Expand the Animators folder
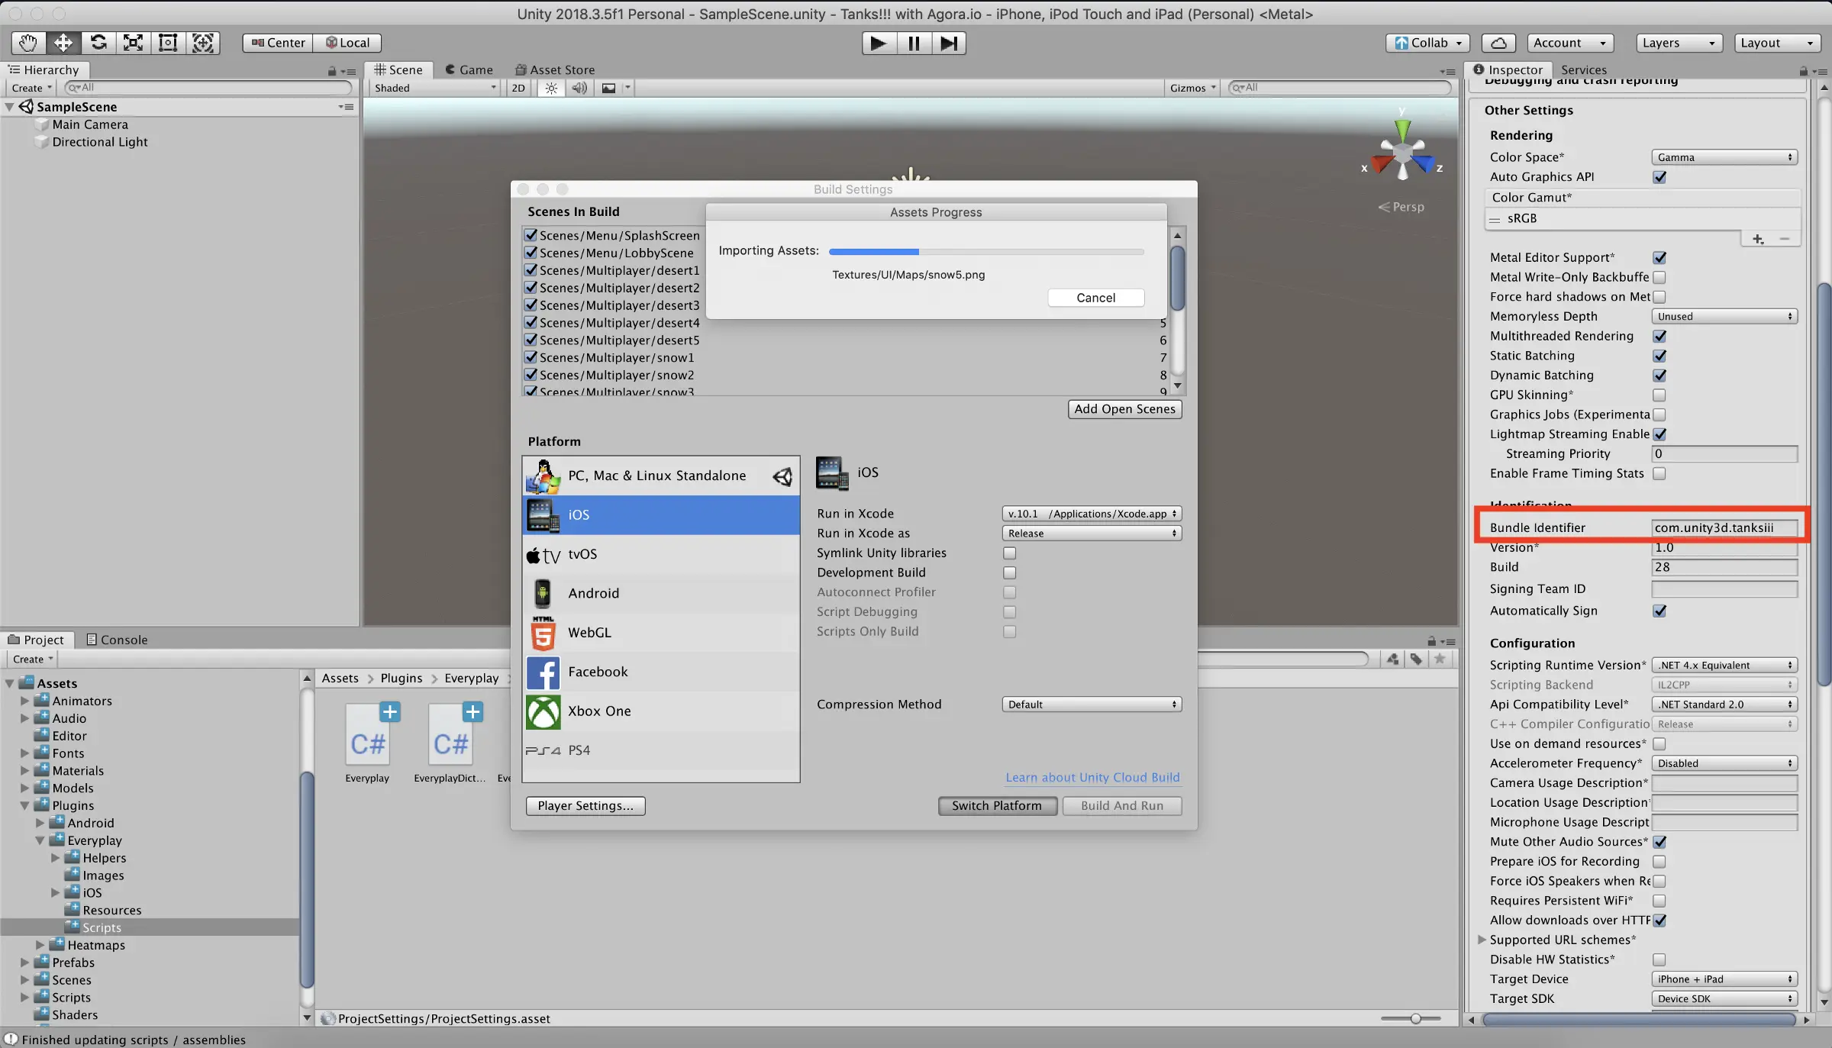 (24, 701)
